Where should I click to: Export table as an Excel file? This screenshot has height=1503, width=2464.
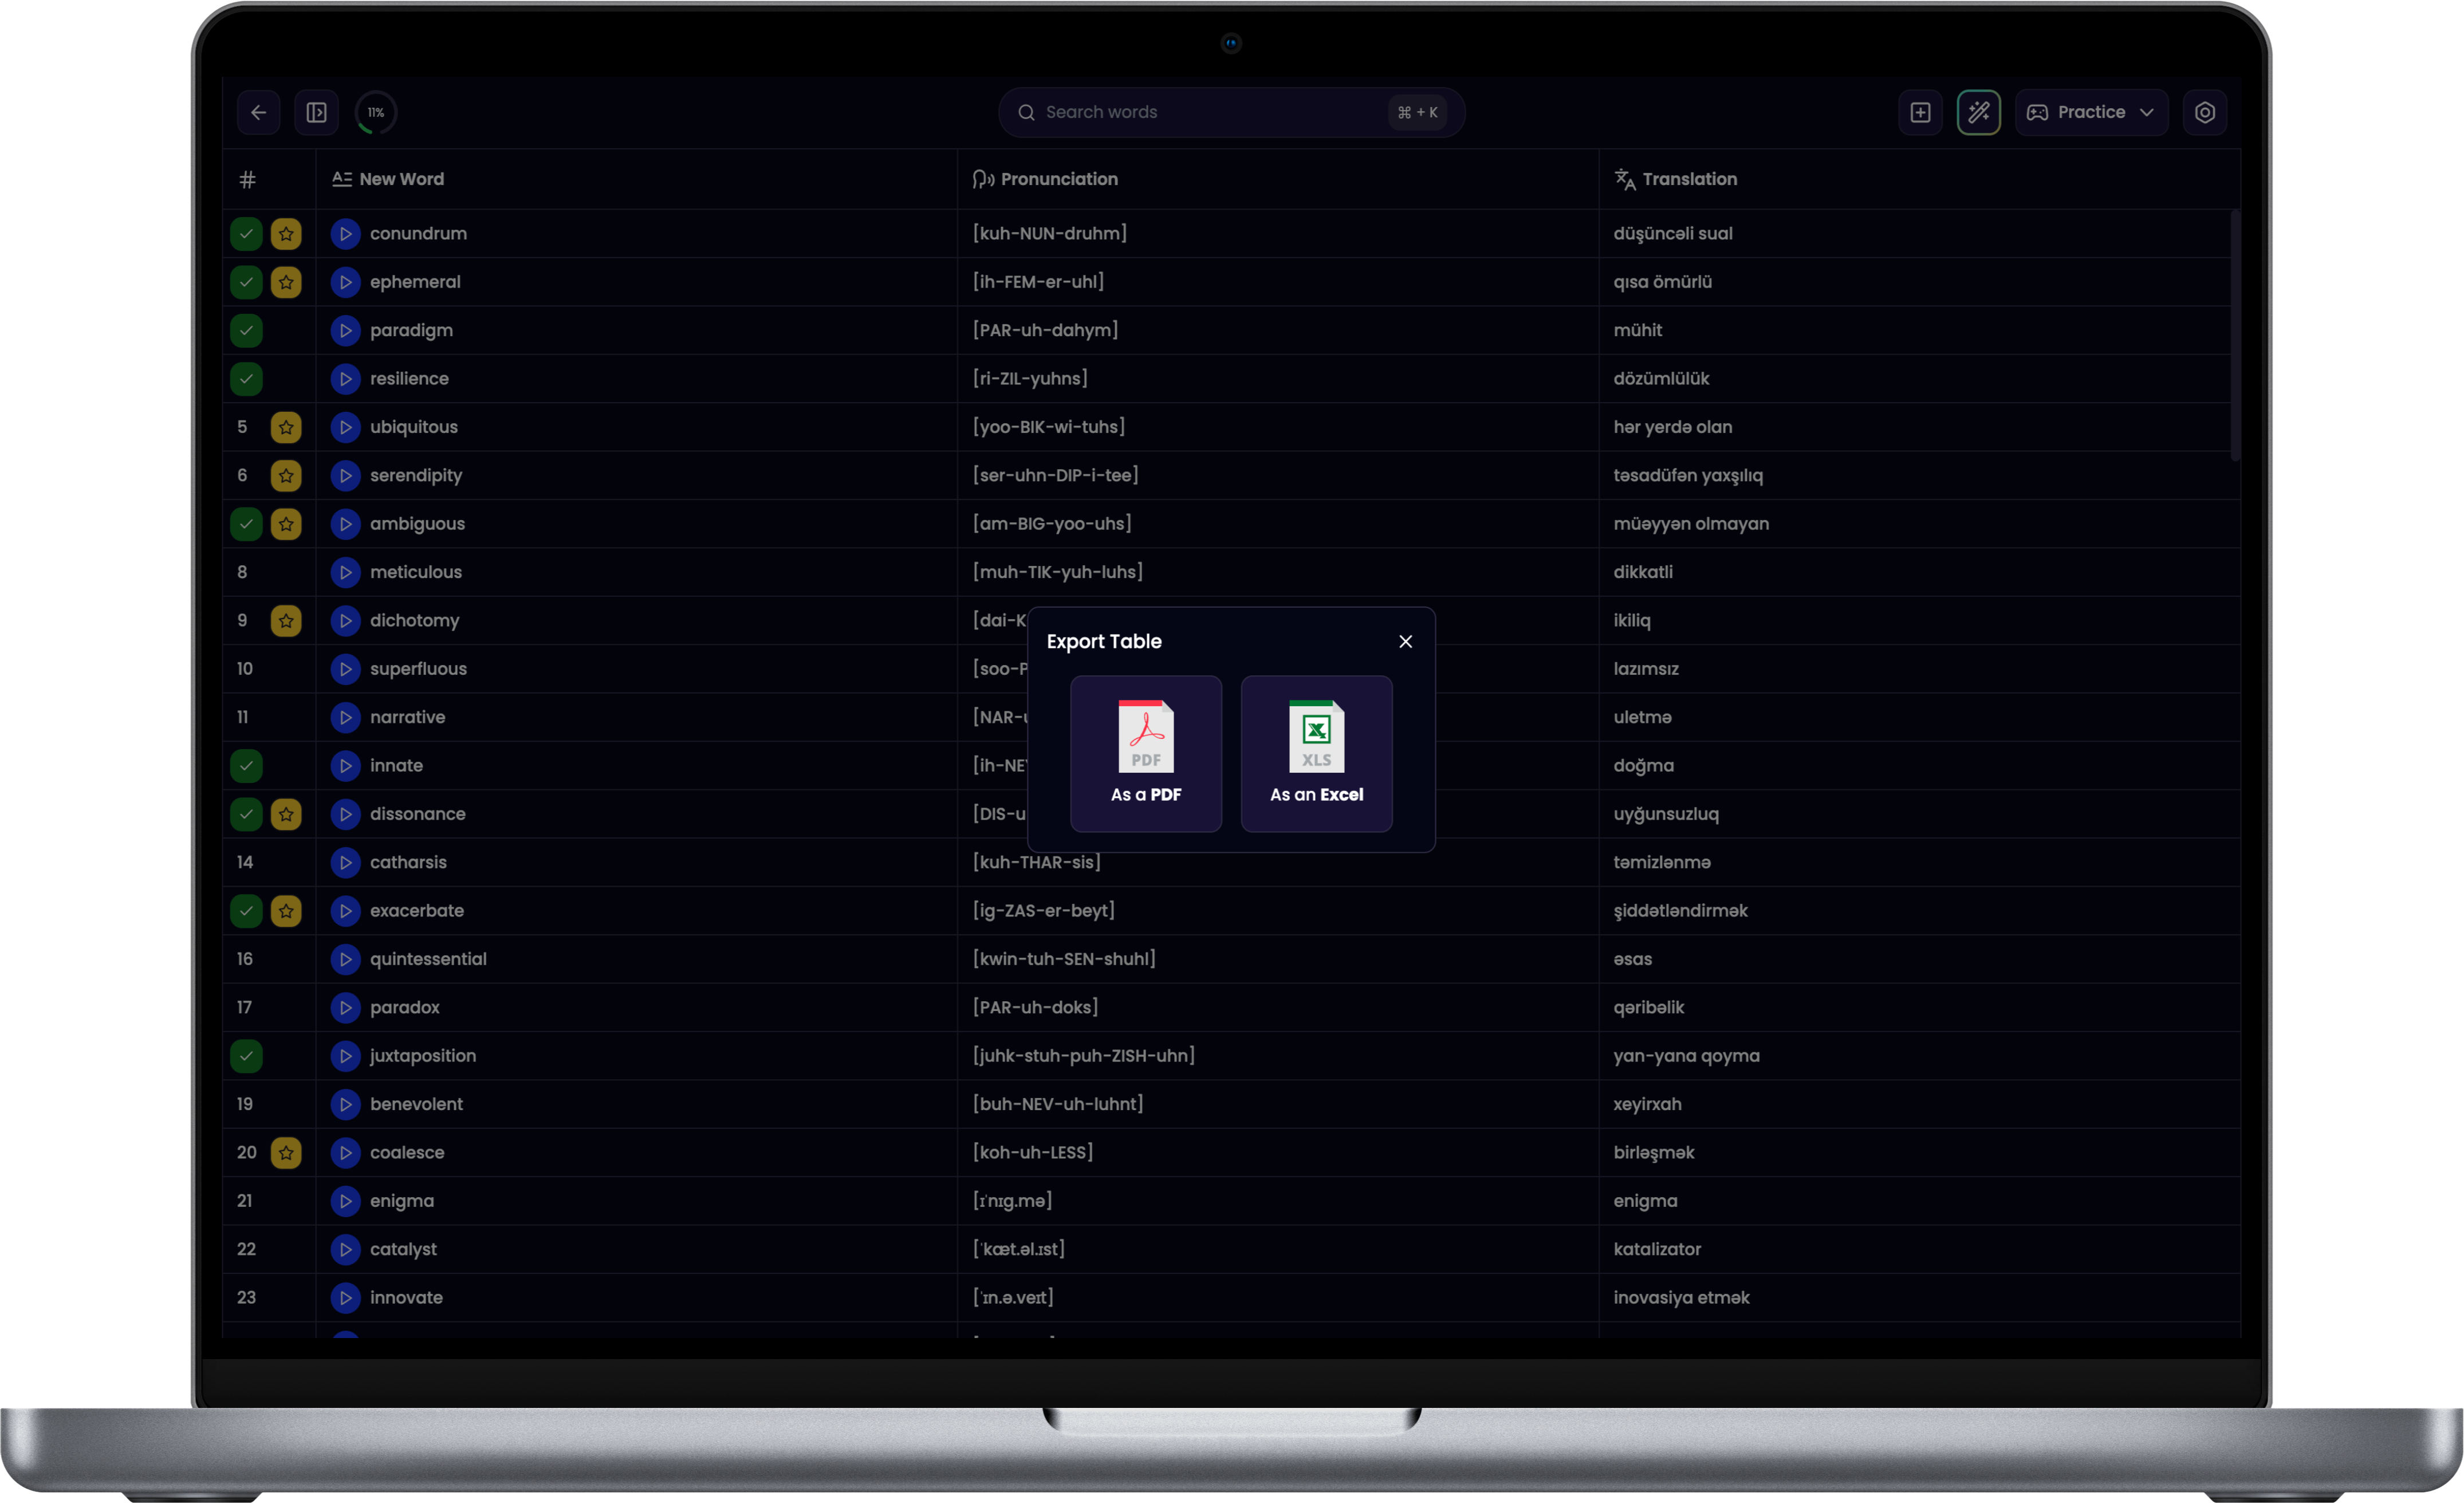1316,754
